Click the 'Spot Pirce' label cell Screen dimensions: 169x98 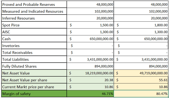tap(34, 25)
